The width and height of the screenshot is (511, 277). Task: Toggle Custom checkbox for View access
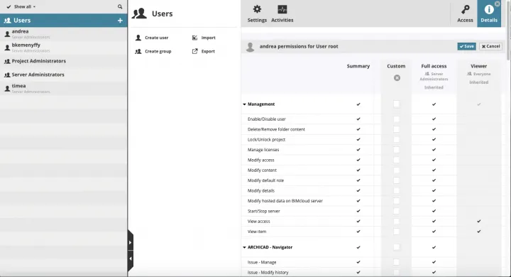pos(396,221)
